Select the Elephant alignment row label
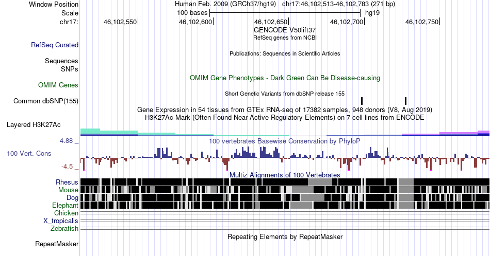Screen dimensions: 490x256 click(66, 205)
